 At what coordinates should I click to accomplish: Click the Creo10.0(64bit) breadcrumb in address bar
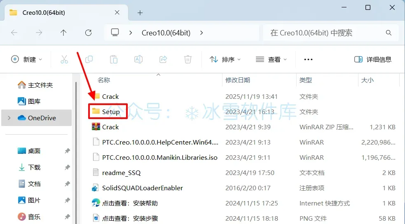coord(166,33)
